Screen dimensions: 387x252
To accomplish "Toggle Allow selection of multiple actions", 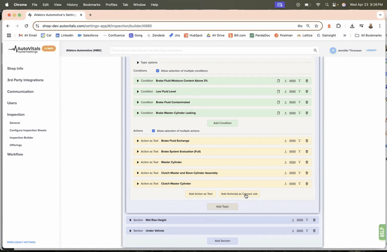I will coord(153,131).
